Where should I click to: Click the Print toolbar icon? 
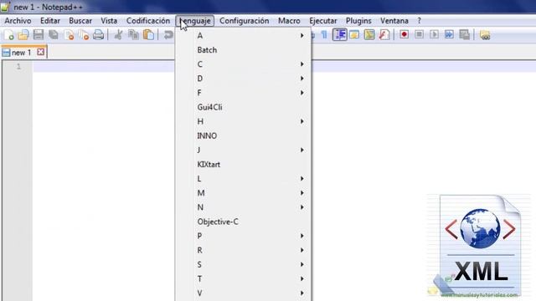pyautogui.click(x=99, y=35)
